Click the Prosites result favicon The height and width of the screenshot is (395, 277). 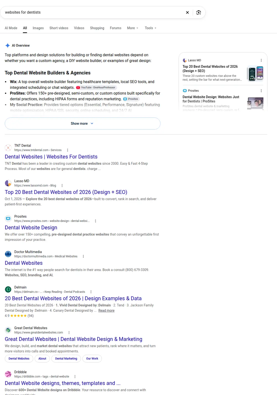(8, 219)
